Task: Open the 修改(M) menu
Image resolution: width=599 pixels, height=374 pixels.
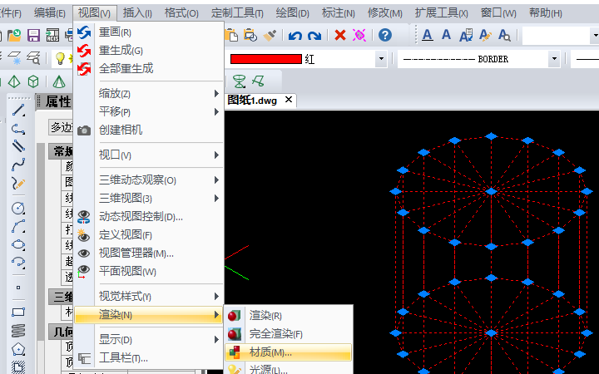Action: point(385,13)
